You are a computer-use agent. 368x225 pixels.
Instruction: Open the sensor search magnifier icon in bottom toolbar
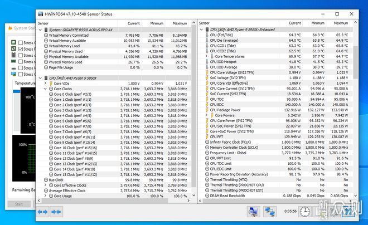pyautogui.click(x=253, y=212)
